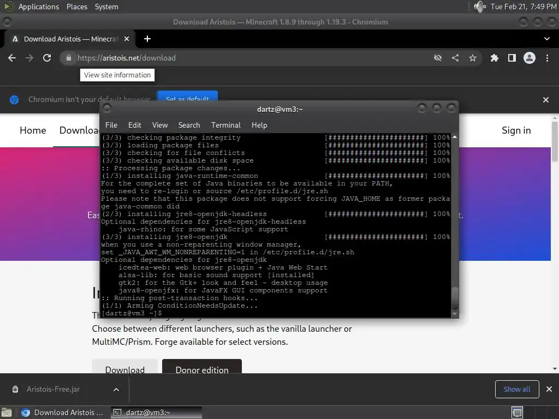
Task: Expand Aristois-Free.jar download options
Action: [116, 390]
